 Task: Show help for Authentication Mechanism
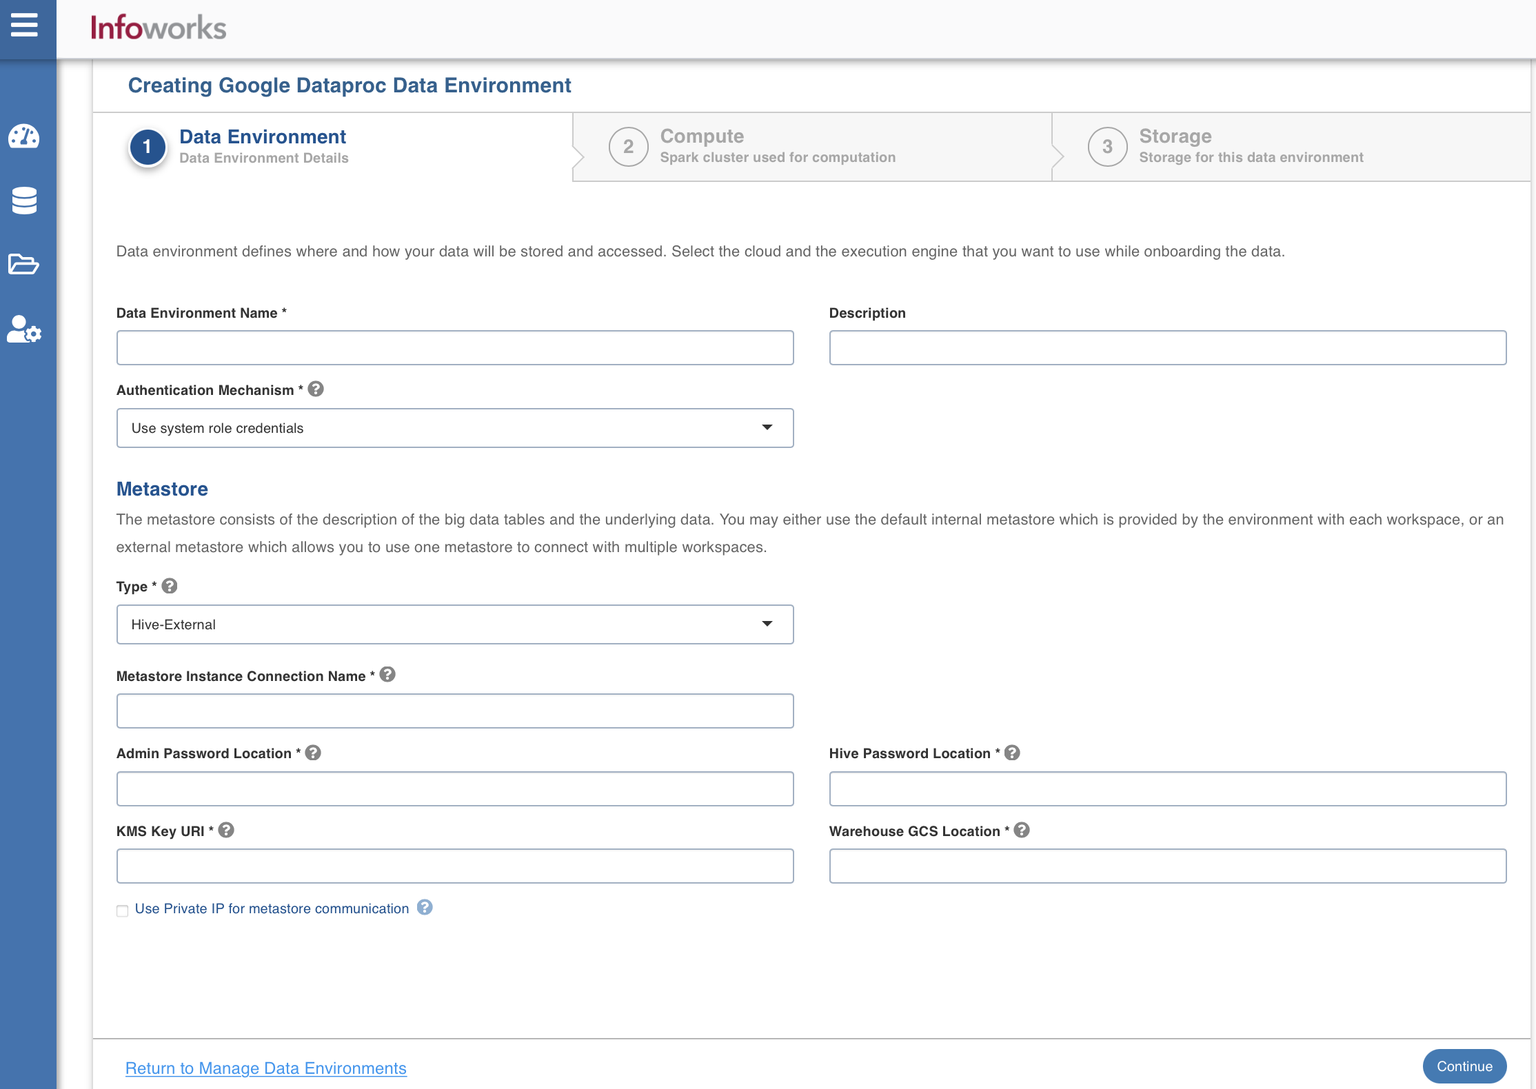coord(316,389)
